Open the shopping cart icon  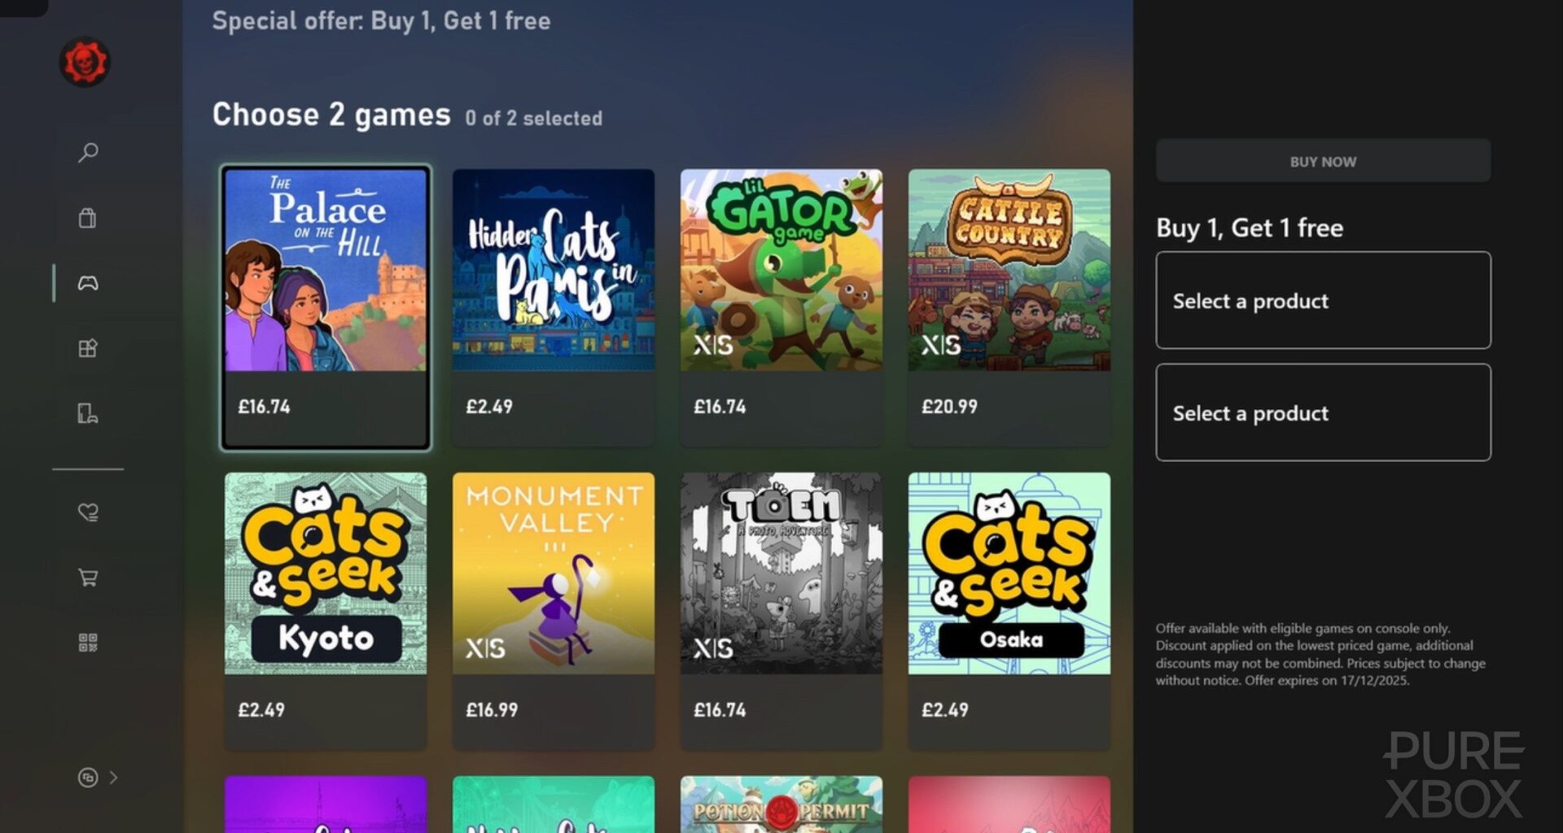tap(88, 578)
